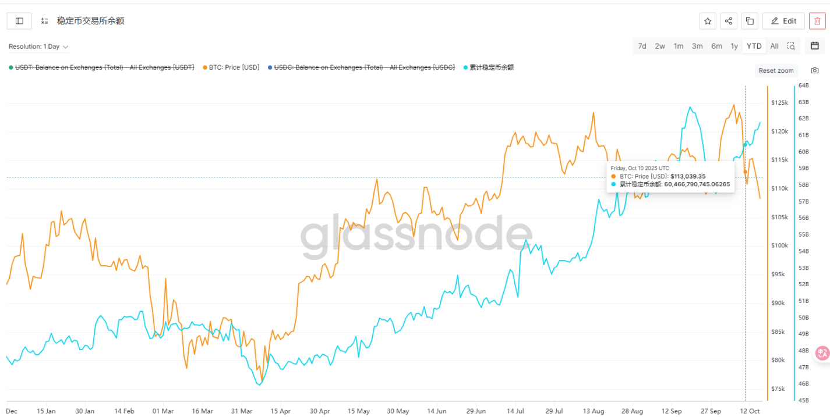Open the calendar date picker icon

[x=815, y=46]
